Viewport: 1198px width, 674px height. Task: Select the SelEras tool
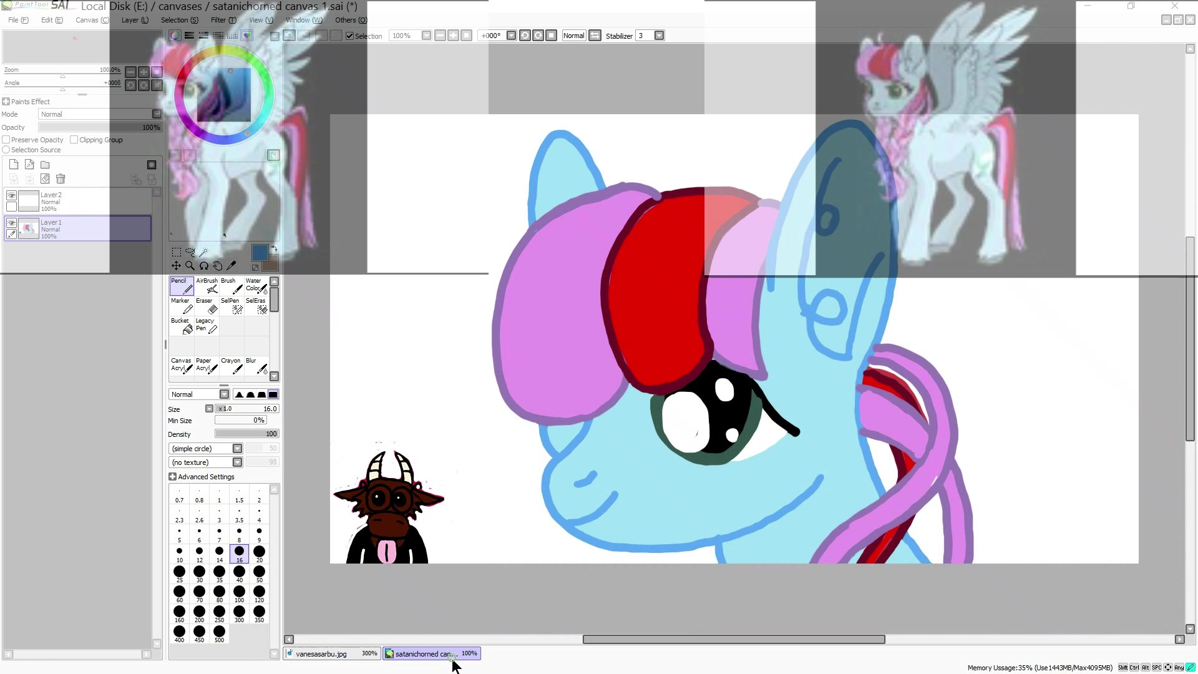(256, 306)
